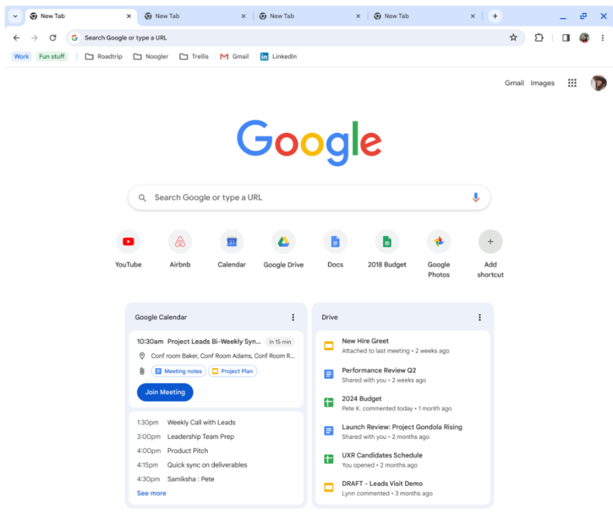Open the YouTube shortcut

[128, 250]
